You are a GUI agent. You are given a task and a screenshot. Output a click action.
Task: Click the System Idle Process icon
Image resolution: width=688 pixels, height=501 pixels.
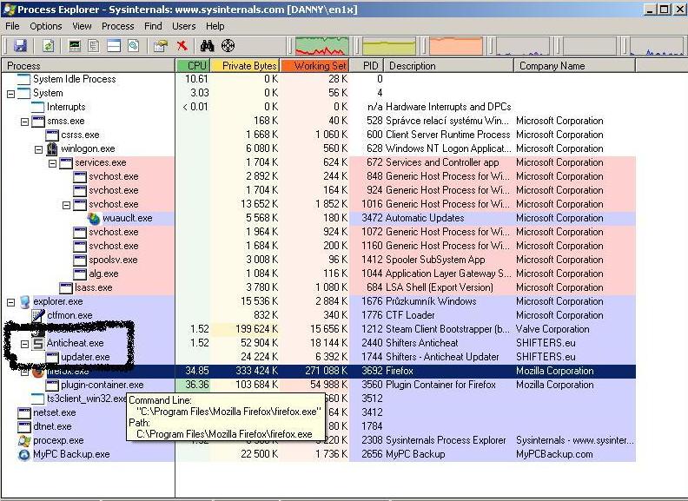[24, 79]
